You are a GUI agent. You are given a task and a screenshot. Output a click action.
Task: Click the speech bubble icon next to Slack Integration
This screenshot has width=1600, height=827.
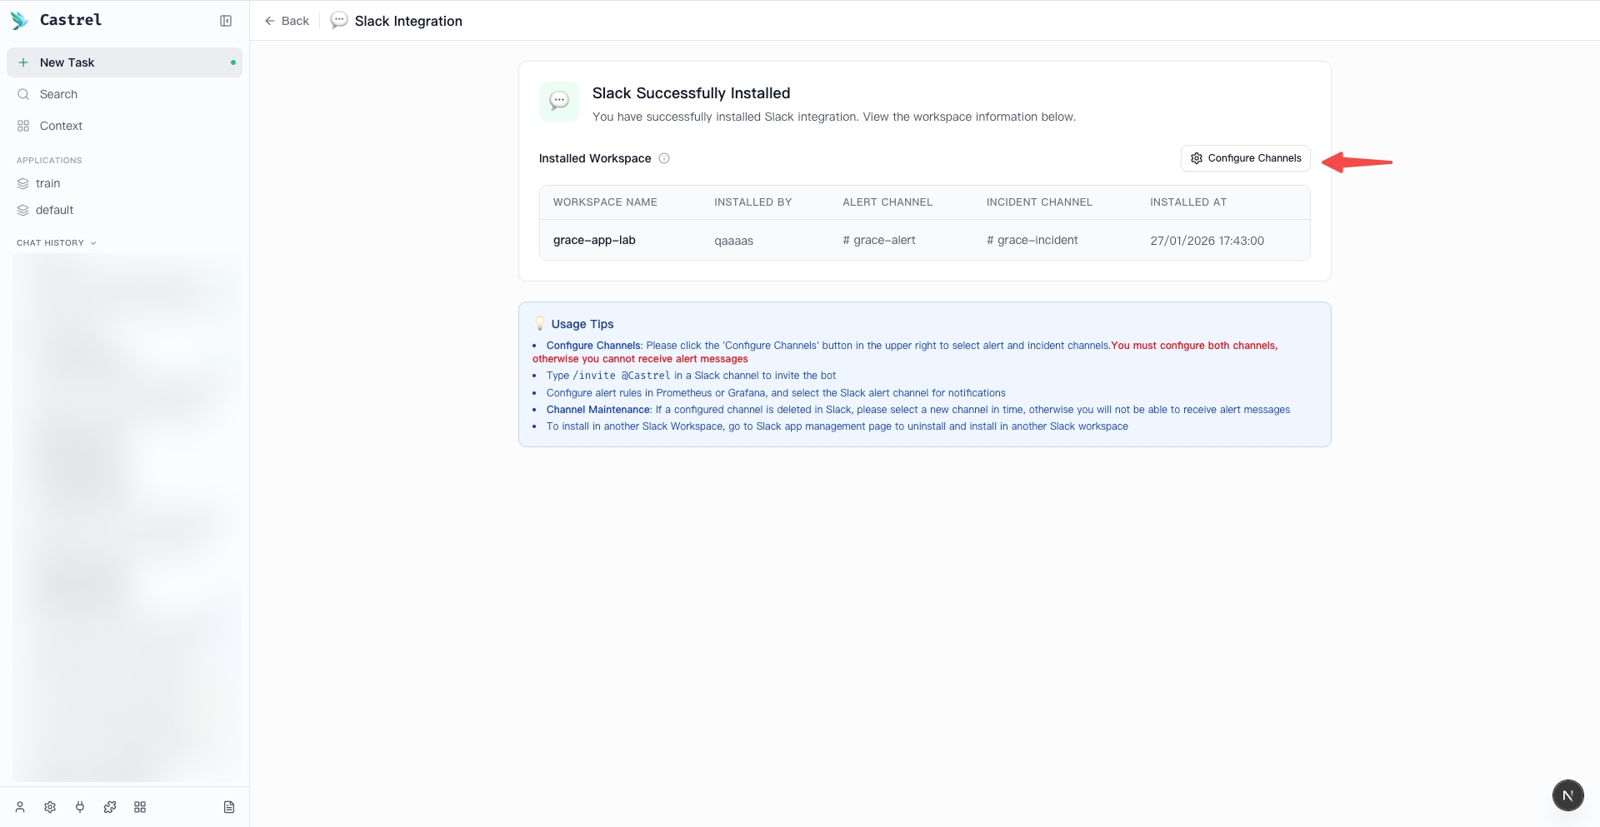point(339,21)
